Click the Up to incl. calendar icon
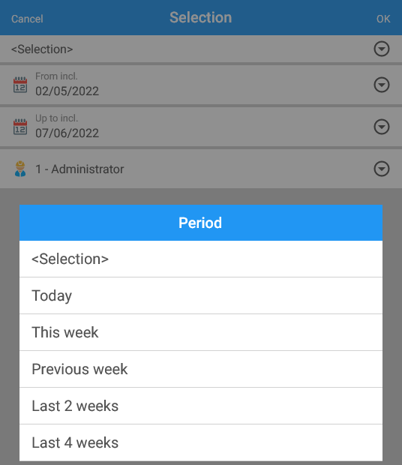 [20, 127]
